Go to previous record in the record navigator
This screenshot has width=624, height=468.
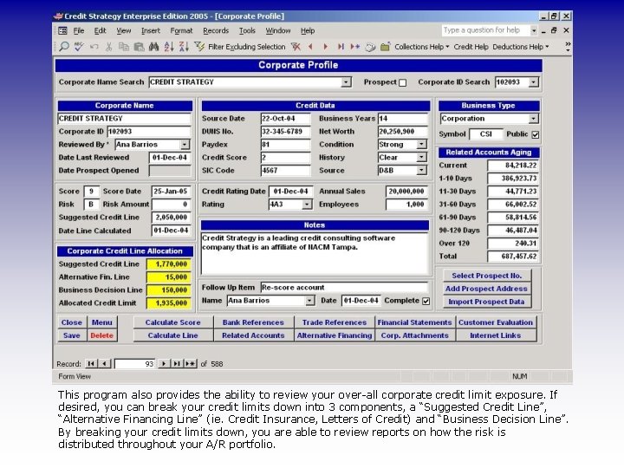[x=104, y=363]
